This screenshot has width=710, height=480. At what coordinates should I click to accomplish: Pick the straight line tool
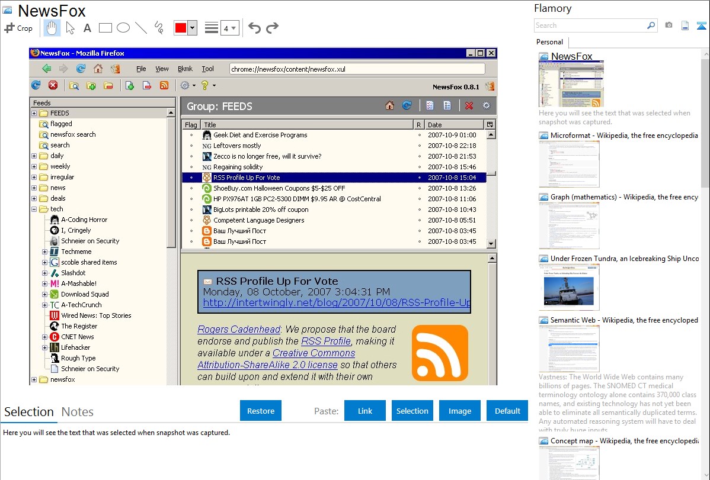click(x=141, y=28)
